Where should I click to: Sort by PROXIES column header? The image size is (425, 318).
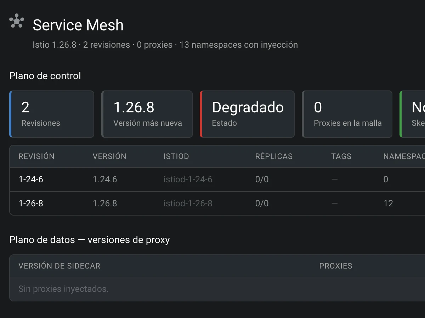point(336,266)
